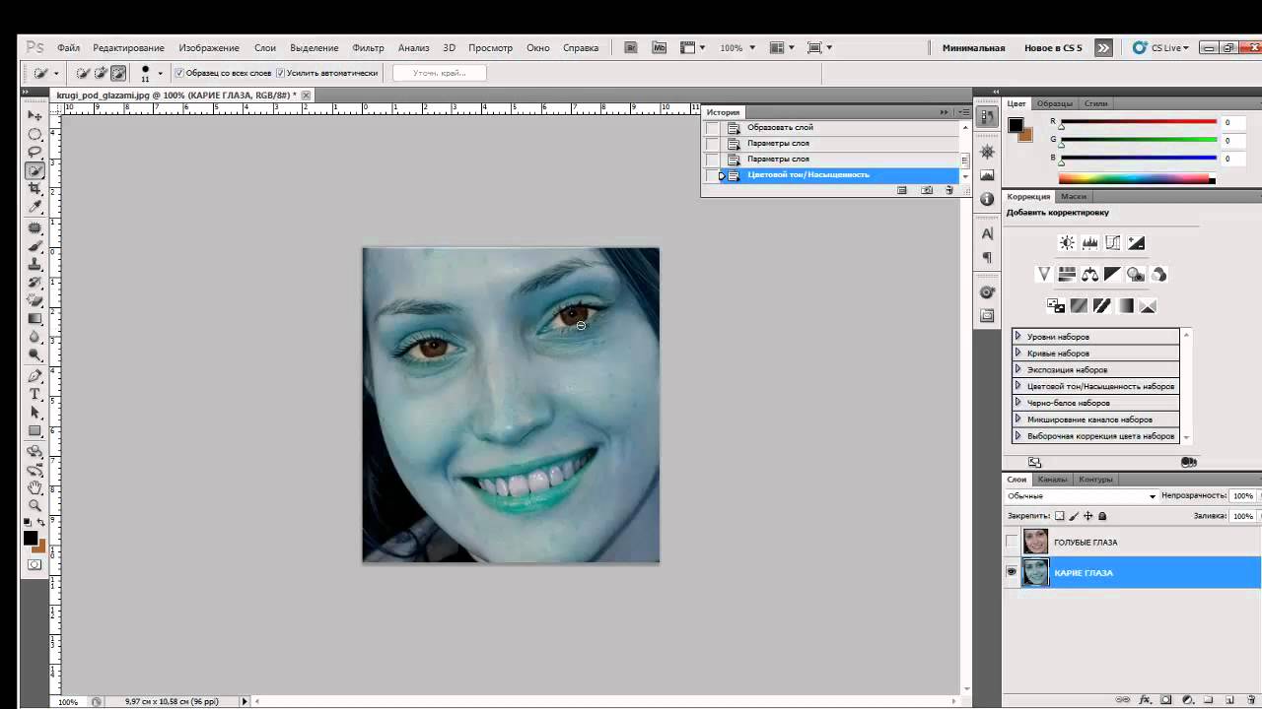Expand 'Уровни наборов' presets
Viewport: 1262px width, 709px height.
tap(1018, 337)
